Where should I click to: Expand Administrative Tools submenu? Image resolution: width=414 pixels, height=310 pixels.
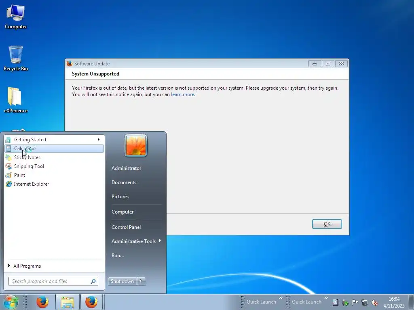tap(160, 241)
